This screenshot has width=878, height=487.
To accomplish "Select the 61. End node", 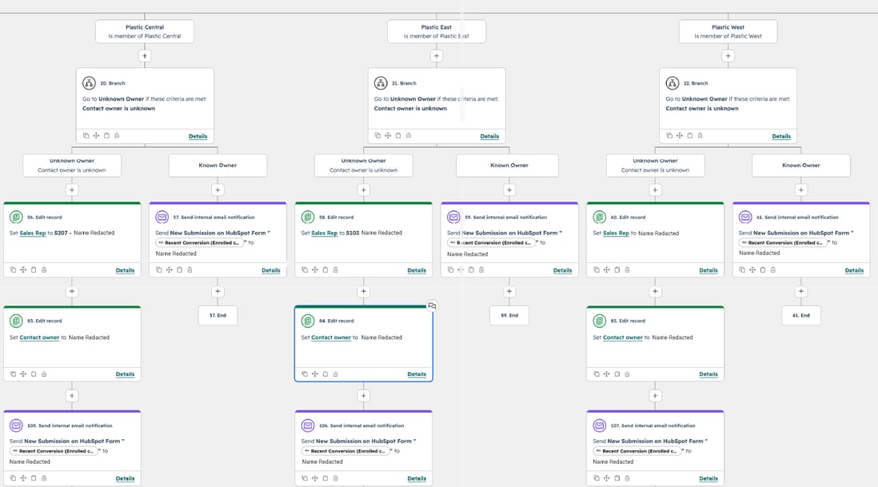I will (x=800, y=316).
